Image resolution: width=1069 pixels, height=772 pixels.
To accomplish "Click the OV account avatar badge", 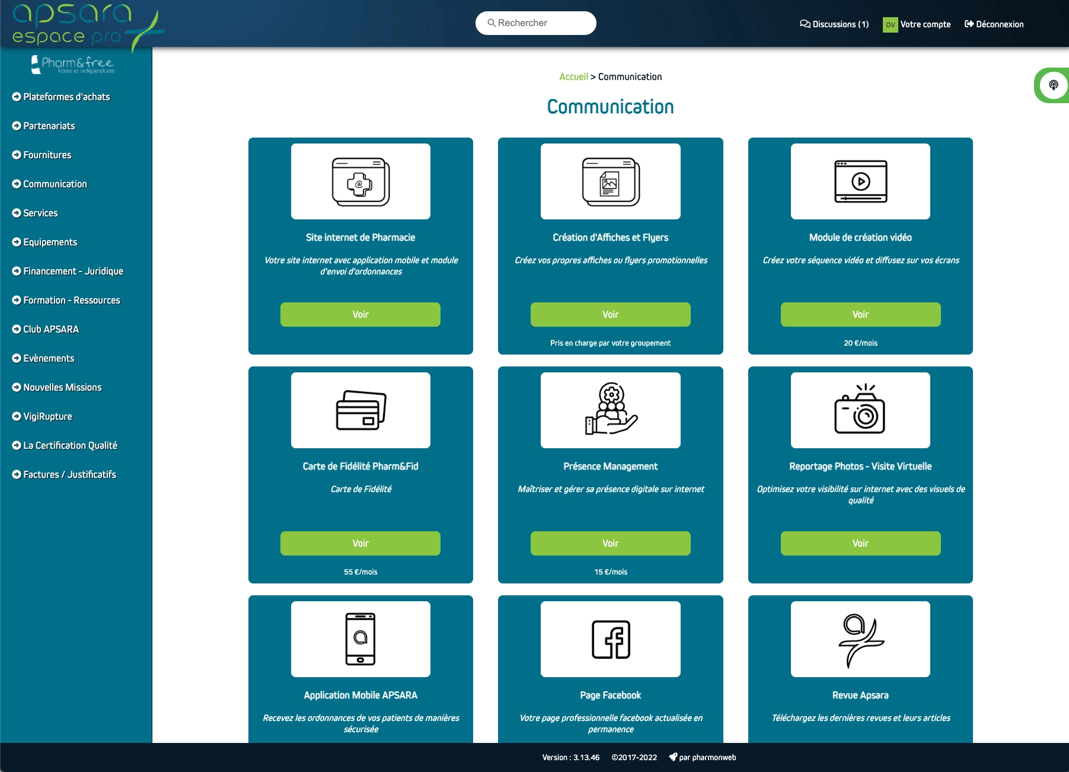I will tap(890, 24).
